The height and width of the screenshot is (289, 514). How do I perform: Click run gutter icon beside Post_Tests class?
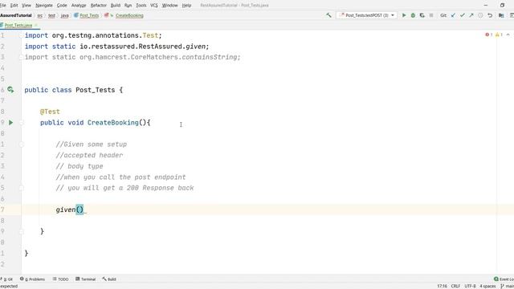point(10,89)
